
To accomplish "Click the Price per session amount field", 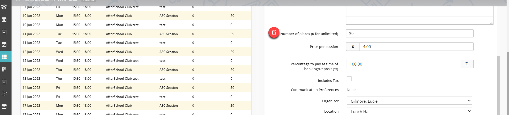I will (x=416, y=47).
